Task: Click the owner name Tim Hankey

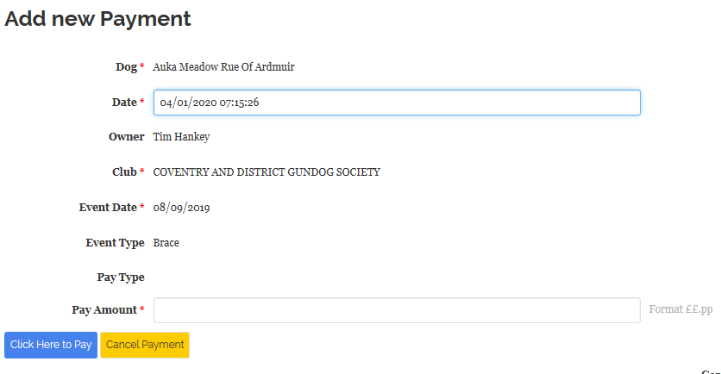Action: point(181,137)
